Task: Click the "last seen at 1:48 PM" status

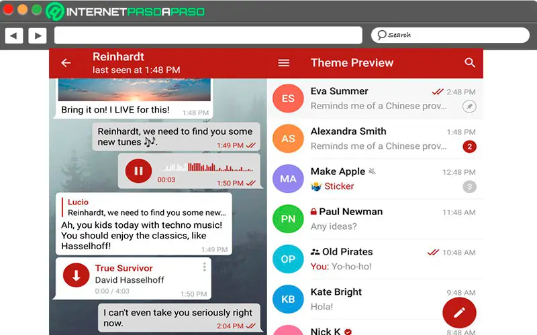Action: tap(136, 70)
